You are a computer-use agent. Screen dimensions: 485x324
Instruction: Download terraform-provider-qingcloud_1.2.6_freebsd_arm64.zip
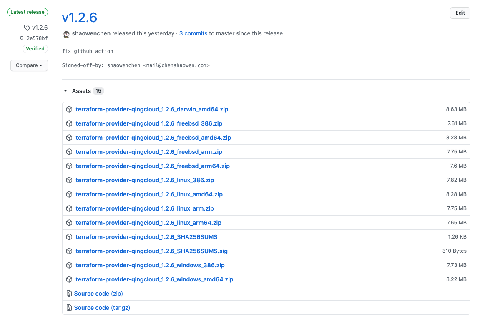[153, 166]
